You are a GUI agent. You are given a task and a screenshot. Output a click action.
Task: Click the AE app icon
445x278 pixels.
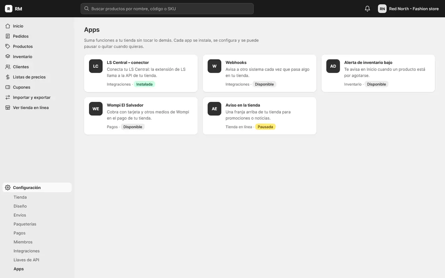[x=215, y=109]
